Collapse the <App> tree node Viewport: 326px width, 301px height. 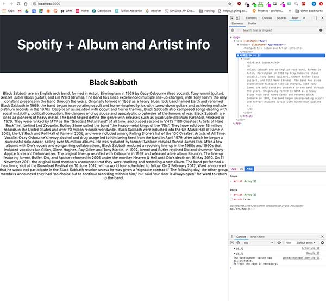(x=231, y=38)
